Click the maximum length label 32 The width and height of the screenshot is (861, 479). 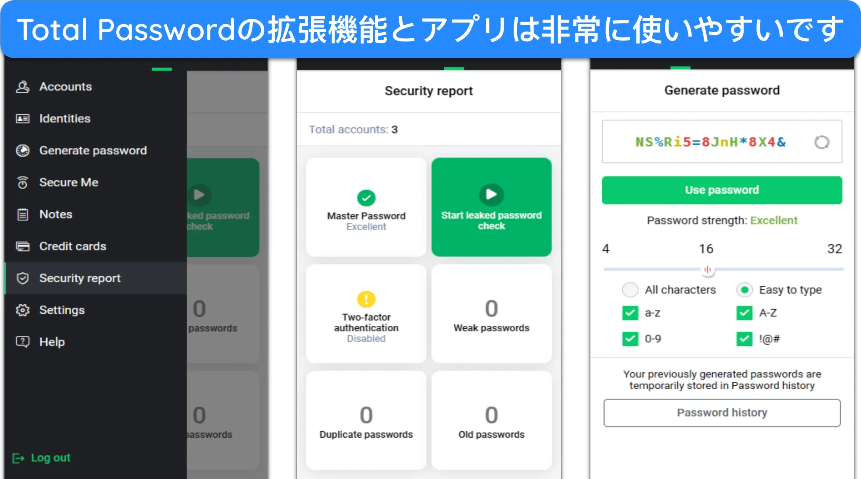tap(834, 249)
